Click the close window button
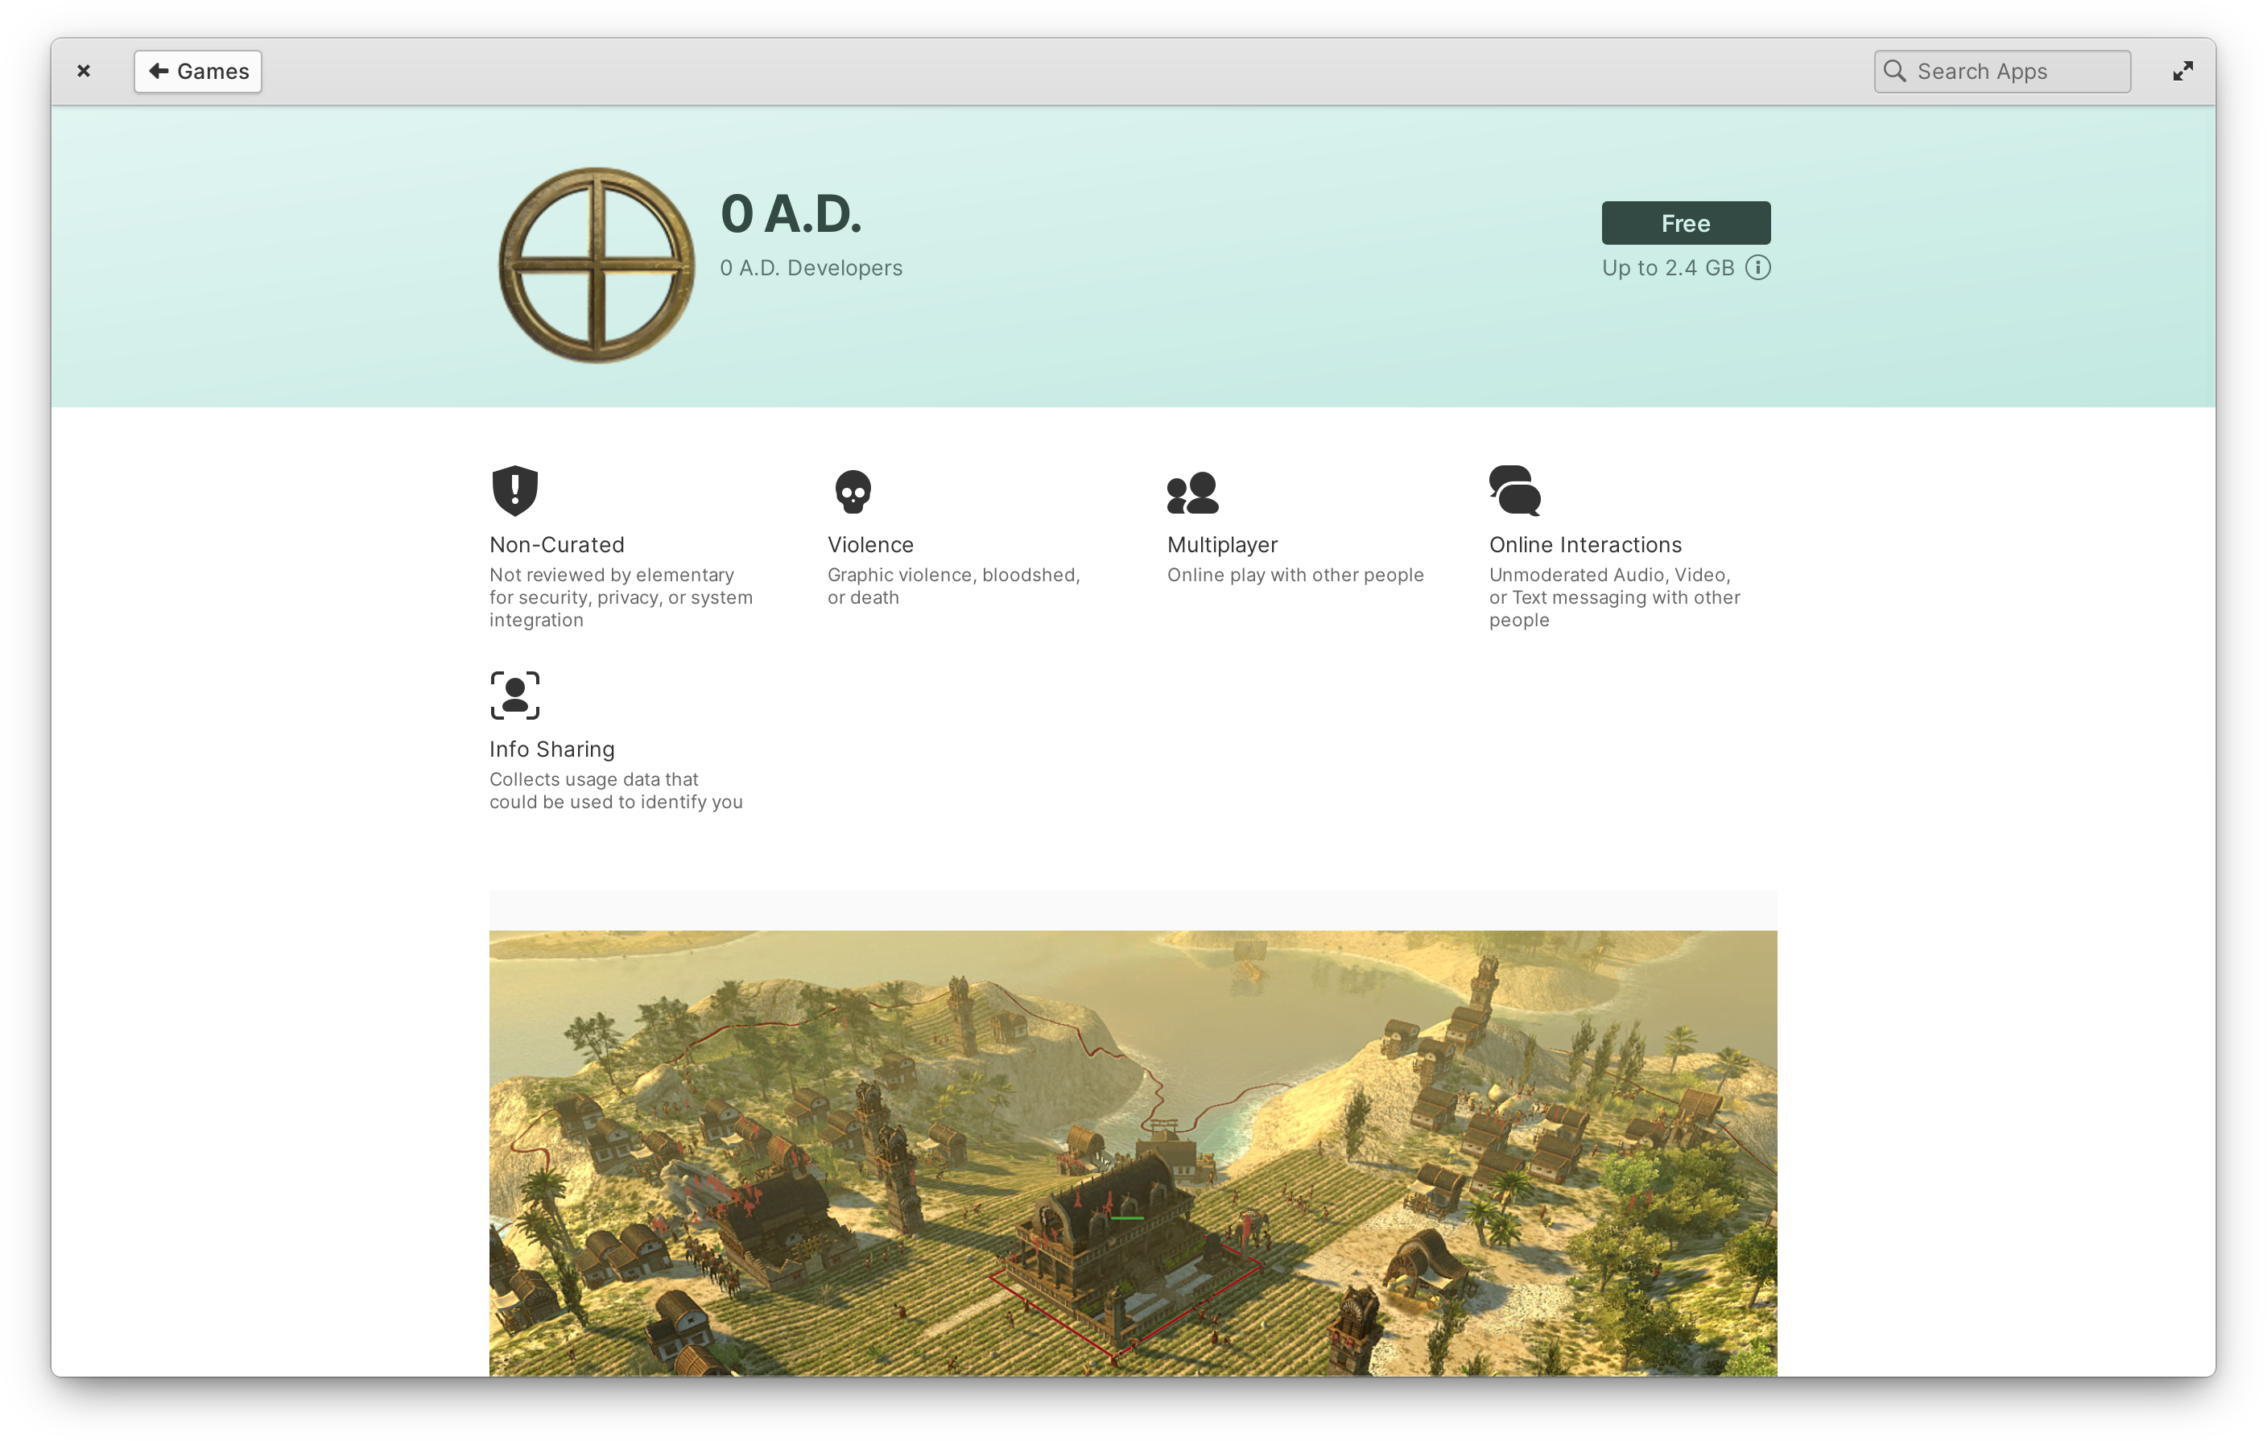2267x1441 pixels. click(x=83, y=69)
